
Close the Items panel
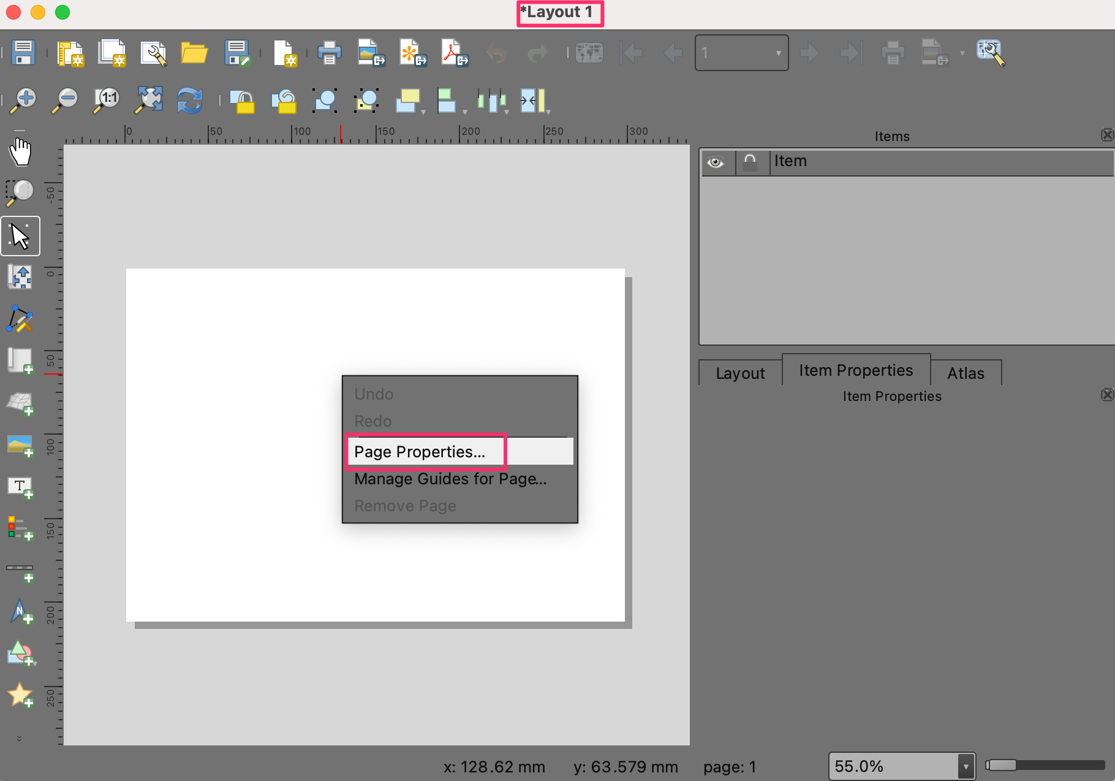tap(1106, 135)
